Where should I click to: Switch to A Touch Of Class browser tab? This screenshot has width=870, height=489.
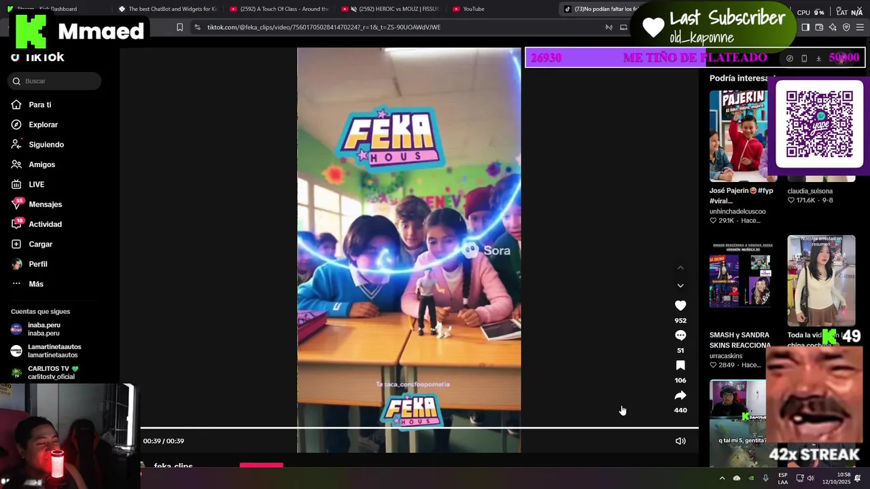pyautogui.click(x=279, y=9)
